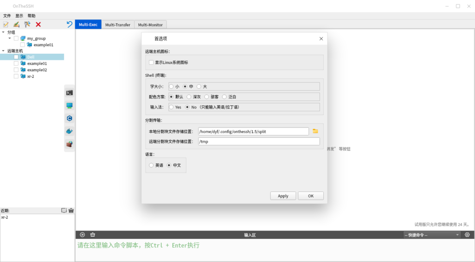
Task: Open the terminal shell sidebar icon
Action: pyautogui.click(x=69, y=93)
